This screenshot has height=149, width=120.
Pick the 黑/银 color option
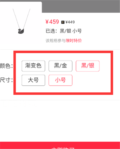pos(87,66)
